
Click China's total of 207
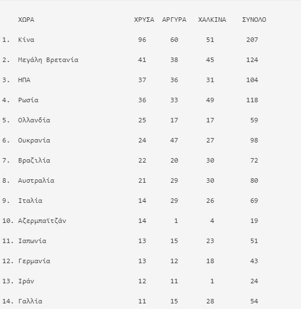click(252, 40)
